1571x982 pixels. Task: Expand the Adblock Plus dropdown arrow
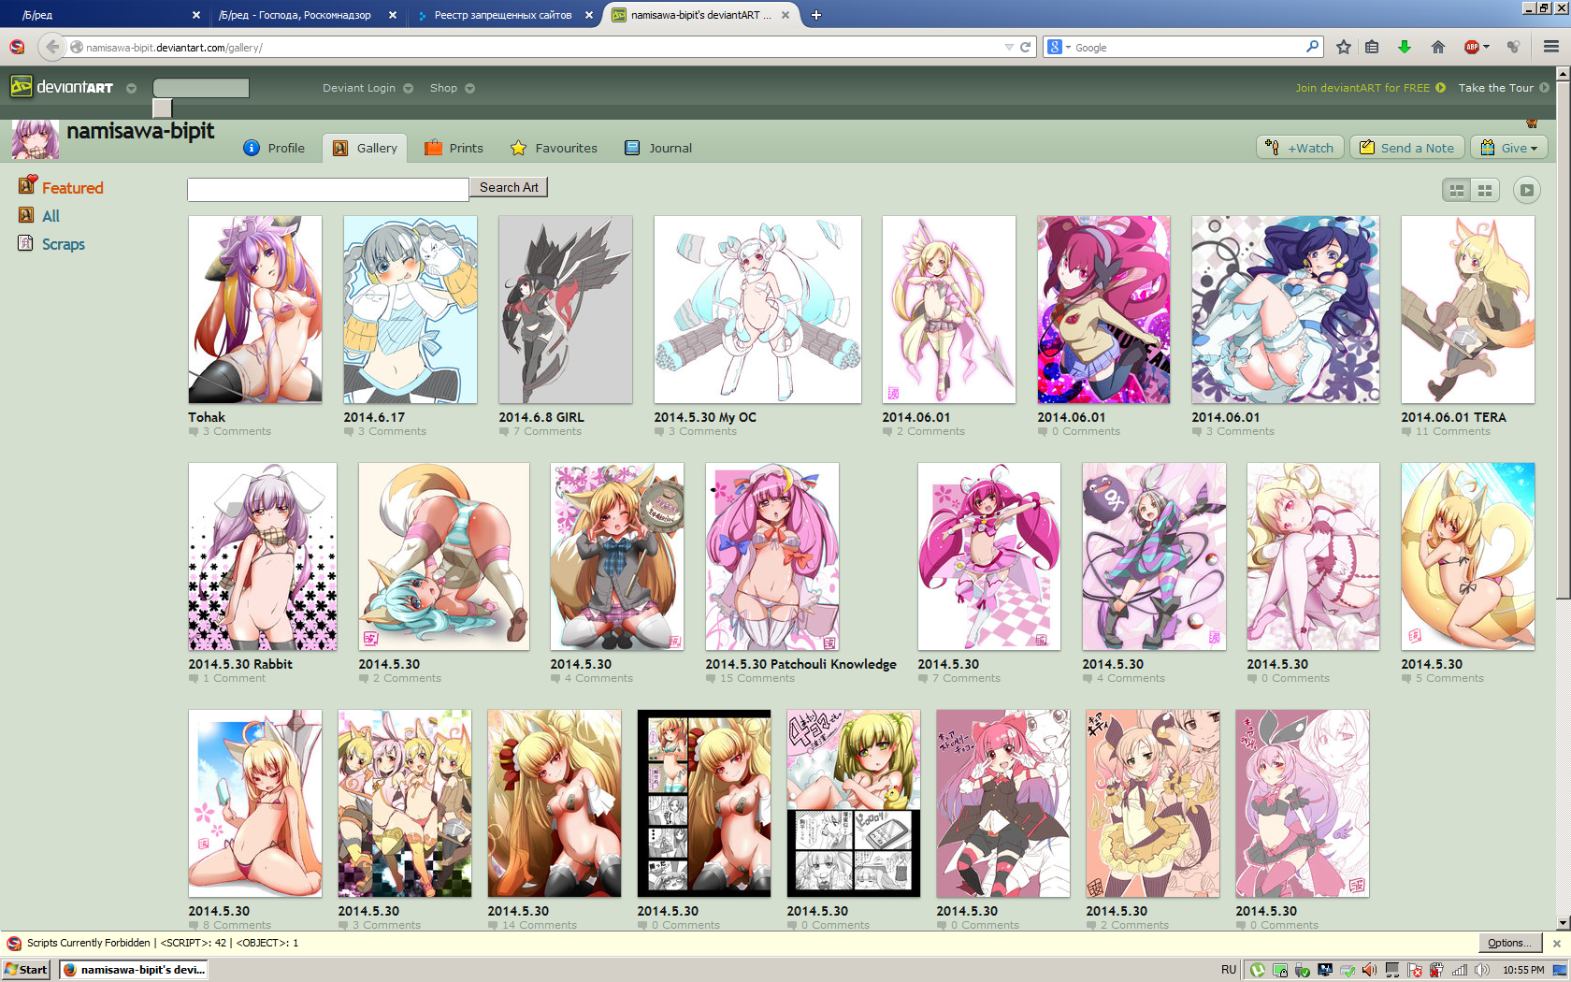tap(1487, 47)
